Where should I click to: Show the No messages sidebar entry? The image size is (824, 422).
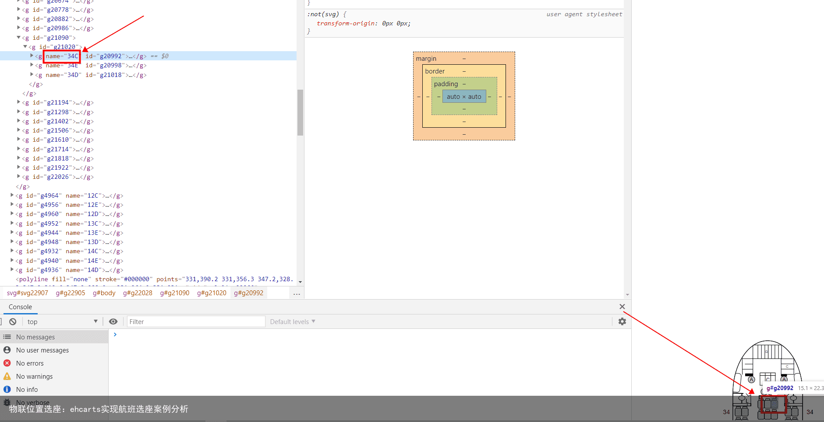54,337
